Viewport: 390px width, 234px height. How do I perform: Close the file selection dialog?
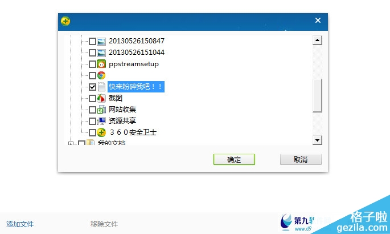318,21
